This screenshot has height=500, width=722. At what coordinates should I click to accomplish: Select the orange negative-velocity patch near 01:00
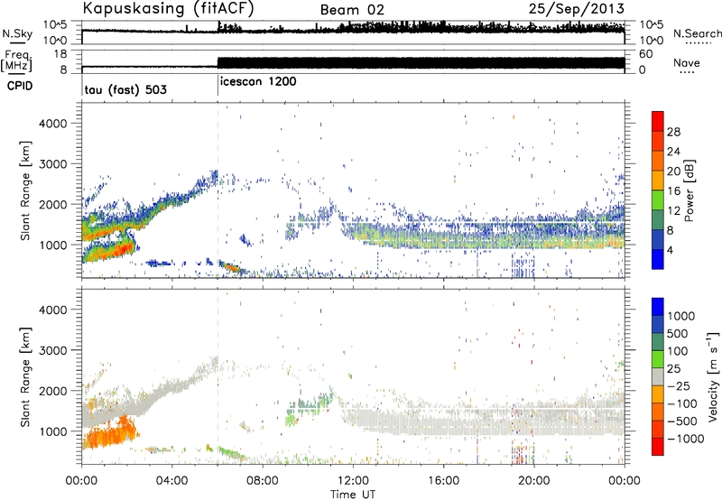tap(110, 434)
